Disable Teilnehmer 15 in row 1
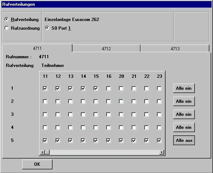The image size is (213, 173). pos(96,88)
